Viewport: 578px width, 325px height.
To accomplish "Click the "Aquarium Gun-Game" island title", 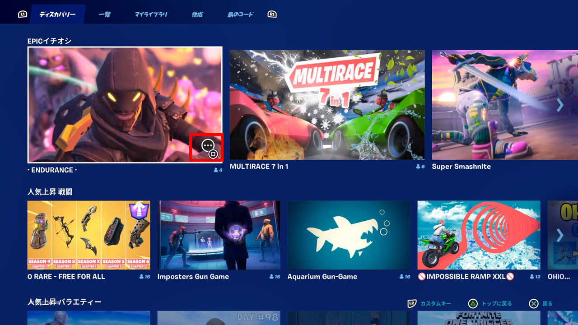I will (x=322, y=277).
